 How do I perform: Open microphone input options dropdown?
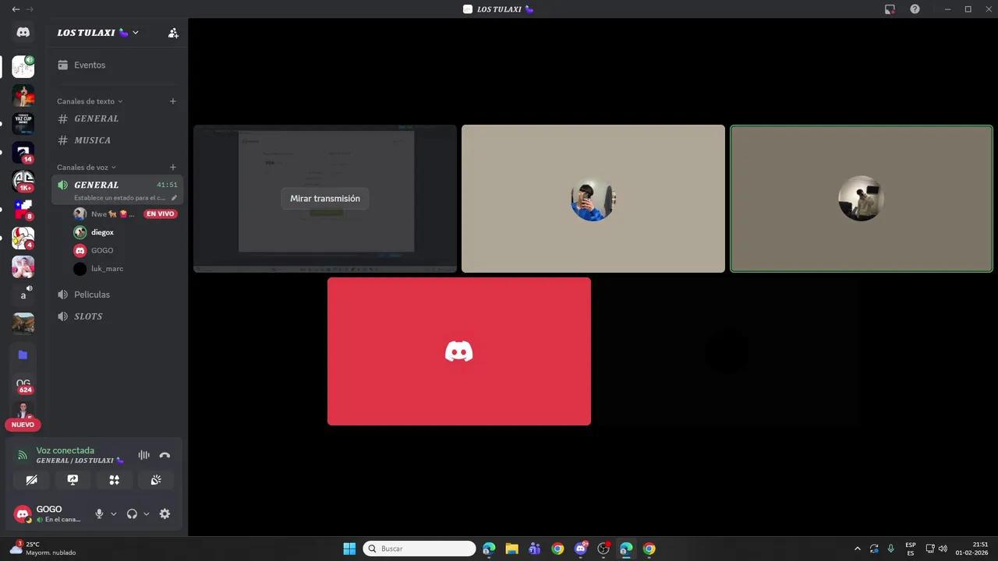point(113,513)
